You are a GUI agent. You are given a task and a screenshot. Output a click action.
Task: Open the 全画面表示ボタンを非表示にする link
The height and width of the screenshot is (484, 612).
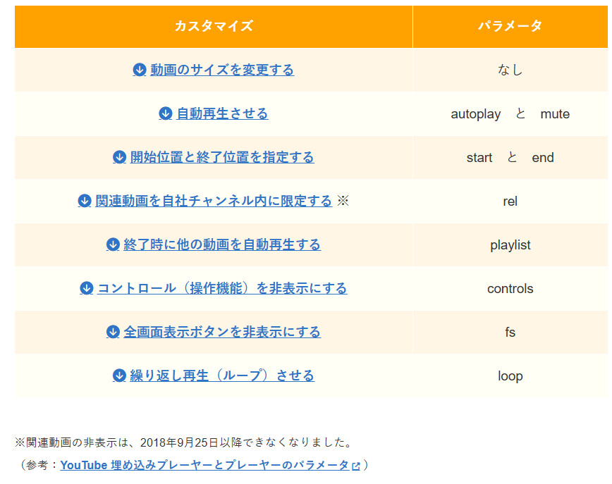[222, 332]
